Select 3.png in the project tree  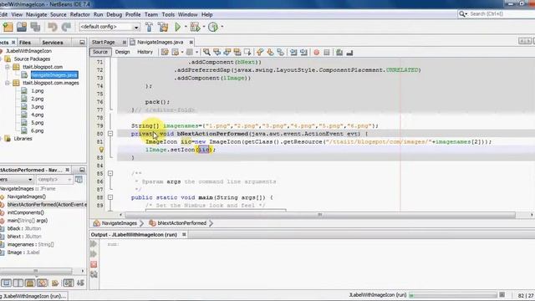[x=37, y=107]
